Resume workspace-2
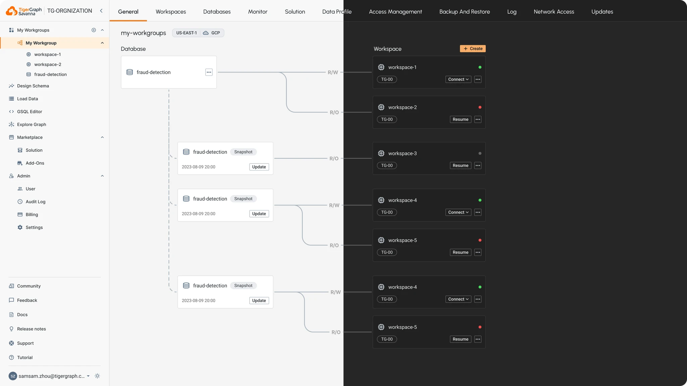The width and height of the screenshot is (687, 386). [x=461, y=119]
